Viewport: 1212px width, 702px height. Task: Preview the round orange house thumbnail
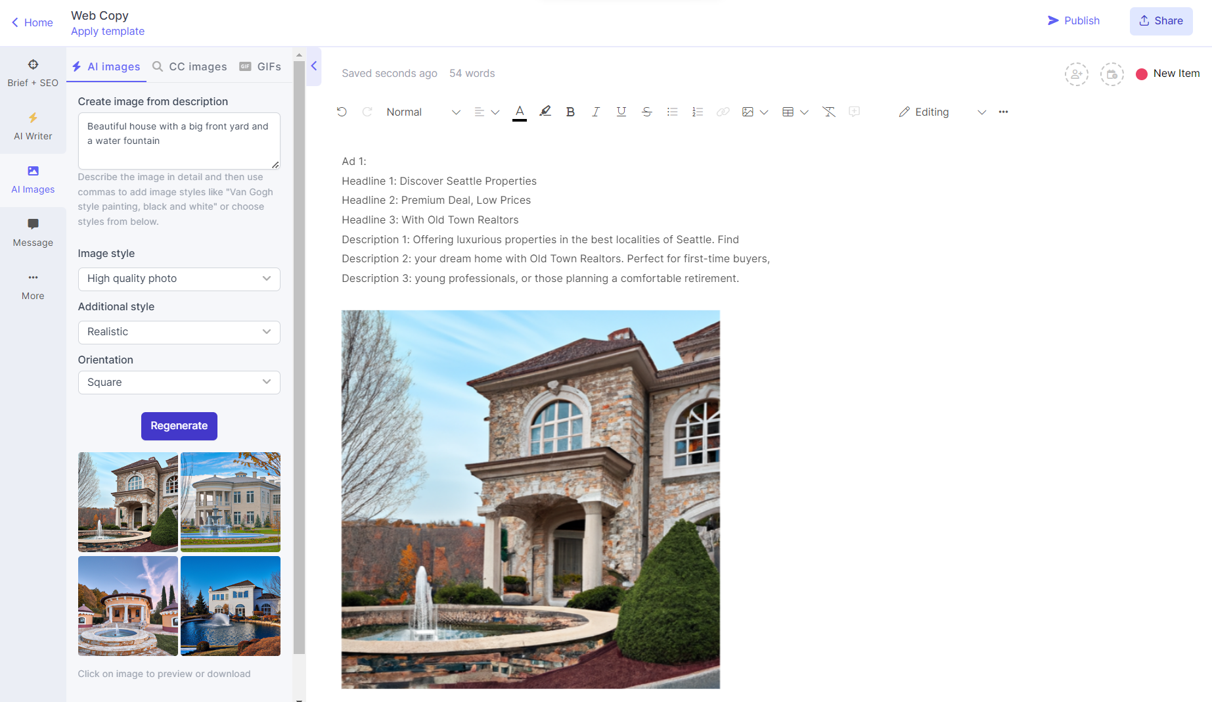tap(128, 606)
